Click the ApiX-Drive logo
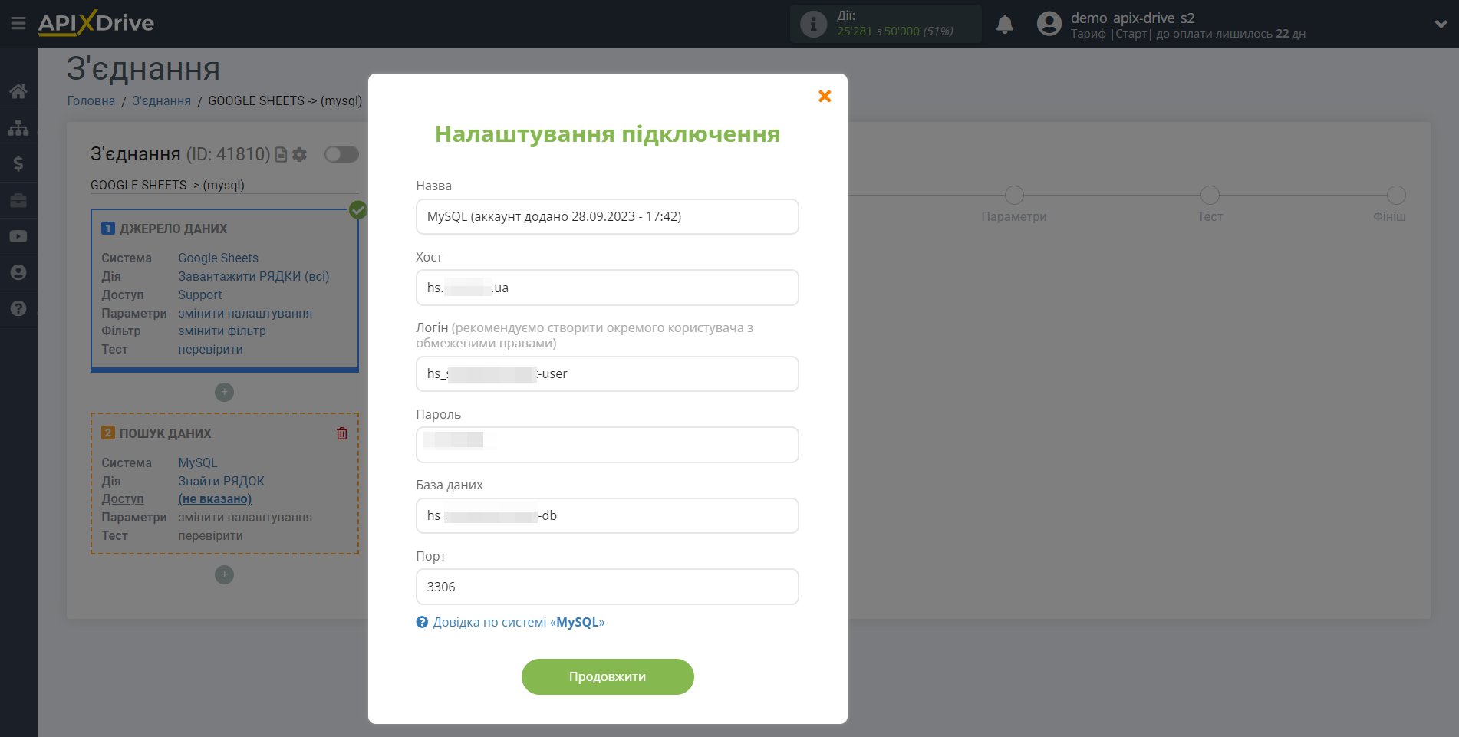The image size is (1459, 737). pos(96,23)
